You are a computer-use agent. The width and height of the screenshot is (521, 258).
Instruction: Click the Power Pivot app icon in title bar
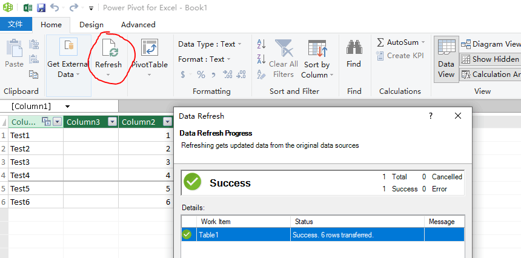(8, 7)
